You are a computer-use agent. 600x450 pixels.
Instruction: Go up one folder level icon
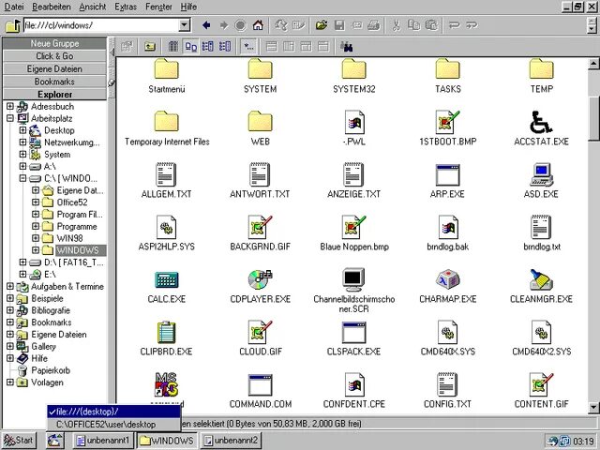coord(150,47)
